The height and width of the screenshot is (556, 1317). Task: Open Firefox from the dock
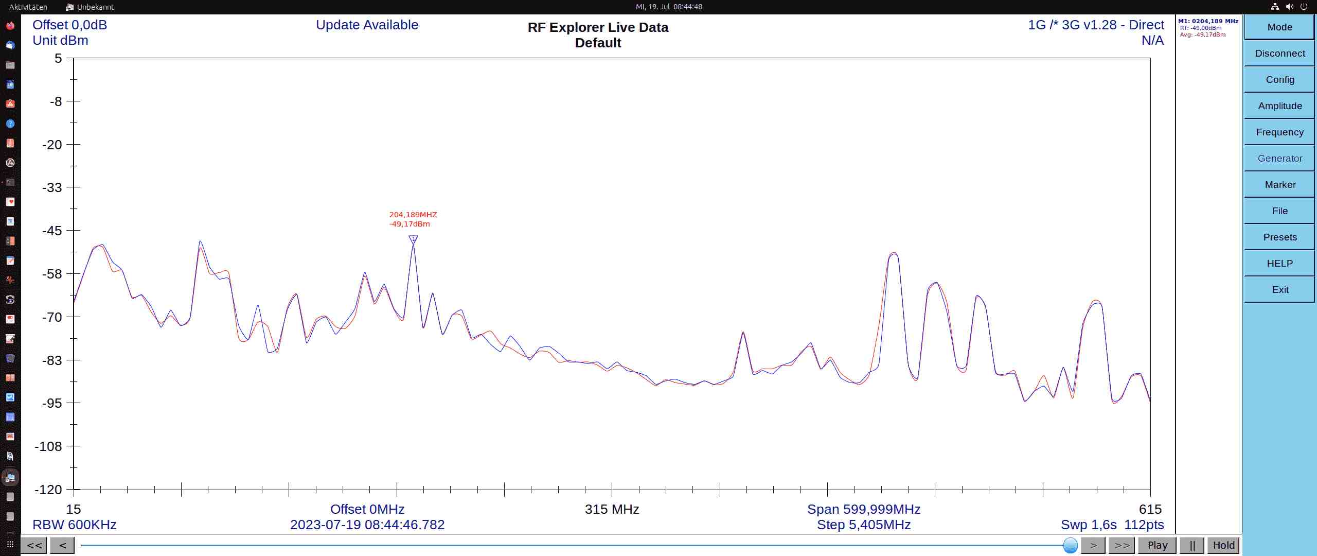pyautogui.click(x=10, y=26)
